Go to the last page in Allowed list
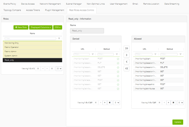This screenshot has height=127, width=189. (173, 103)
